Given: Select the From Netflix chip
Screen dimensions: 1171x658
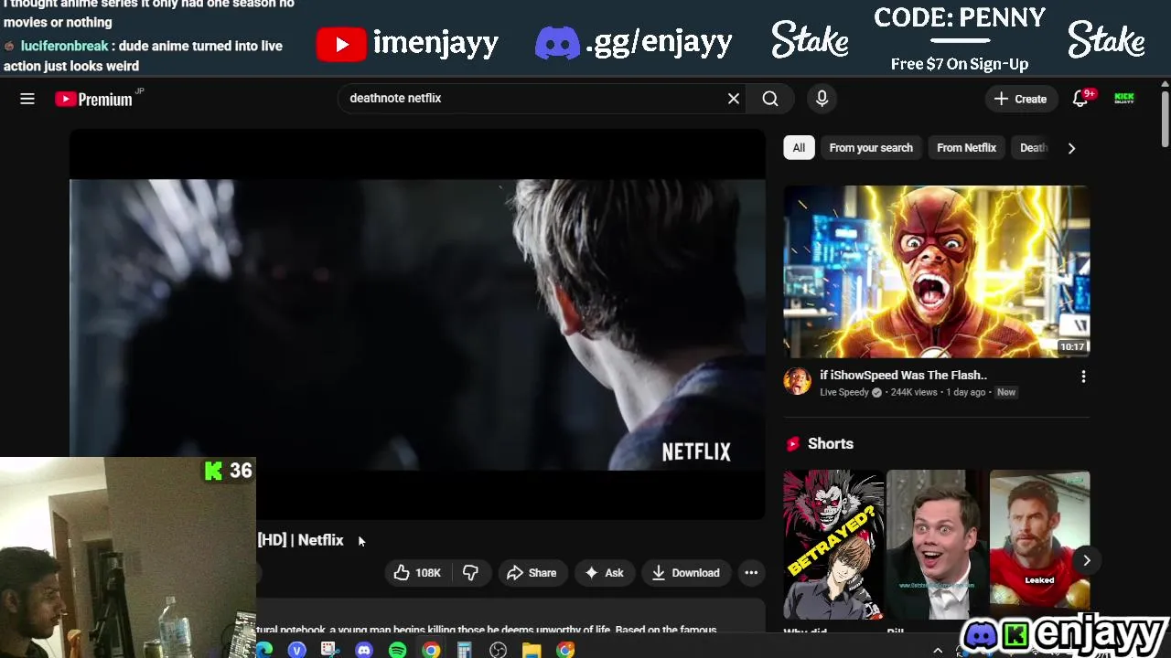Looking at the screenshot, I should [966, 147].
